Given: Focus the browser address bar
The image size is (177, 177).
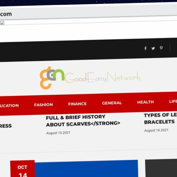Looking at the screenshot, I should [88, 12].
